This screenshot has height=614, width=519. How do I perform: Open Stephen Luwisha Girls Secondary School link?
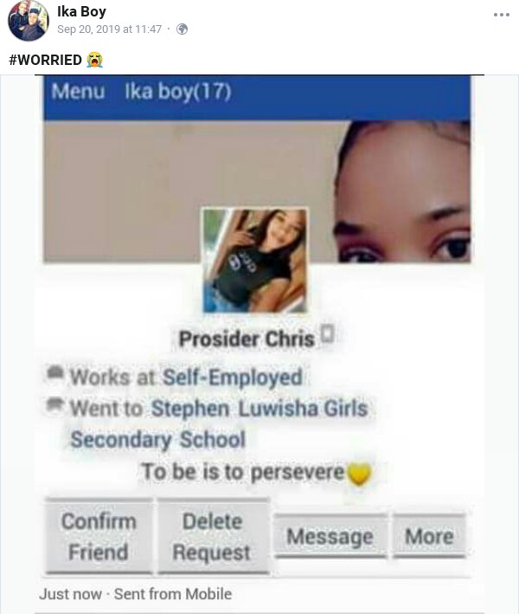click(219, 423)
